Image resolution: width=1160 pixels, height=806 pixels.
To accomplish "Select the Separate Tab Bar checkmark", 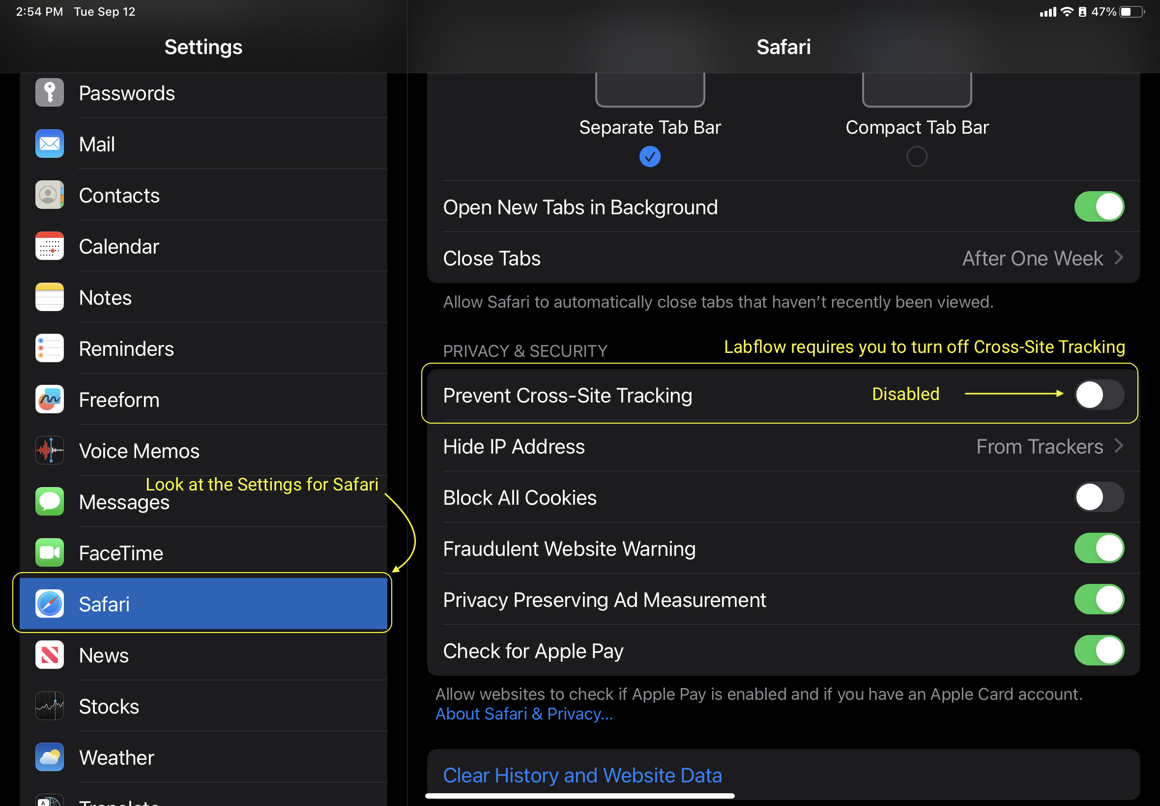I will (x=650, y=157).
